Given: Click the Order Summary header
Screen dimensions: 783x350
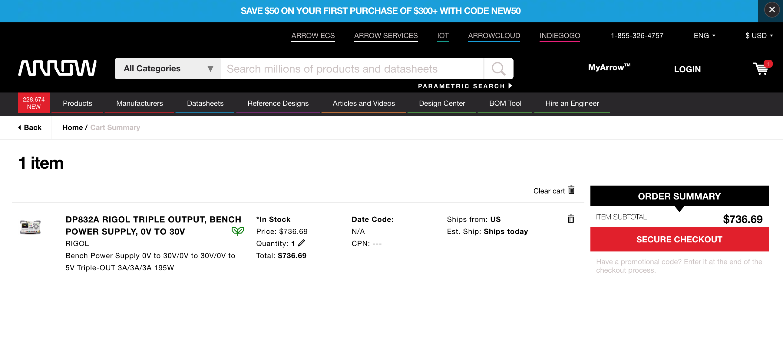Looking at the screenshot, I should click(x=679, y=196).
